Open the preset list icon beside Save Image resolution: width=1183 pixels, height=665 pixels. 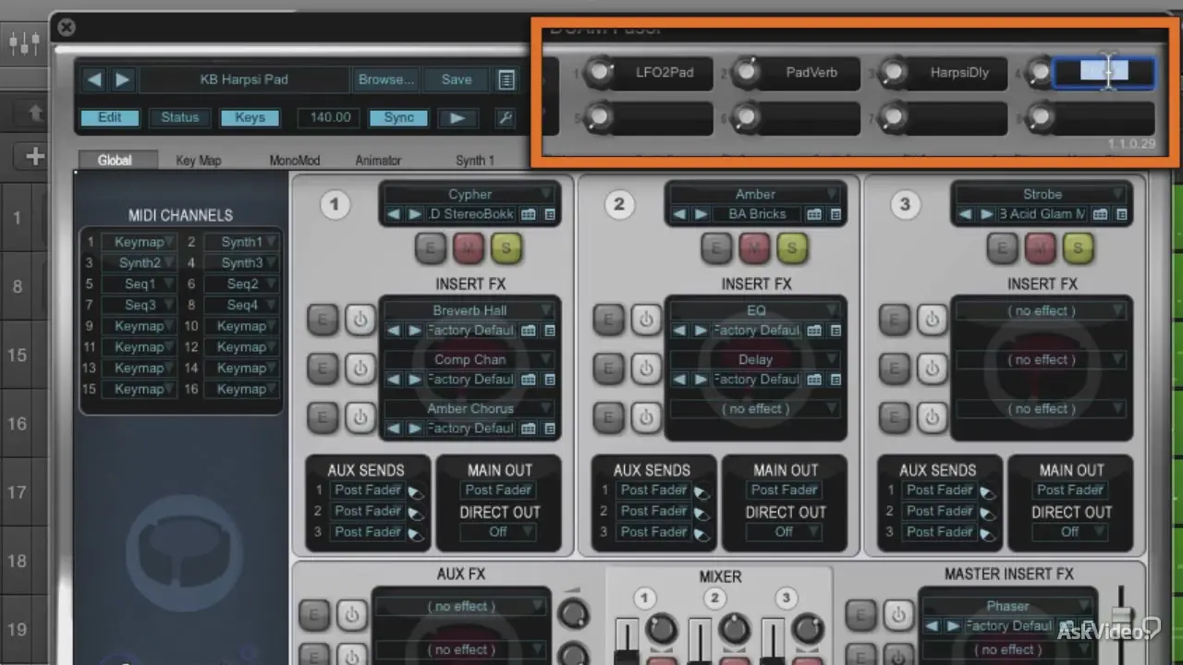(506, 79)
